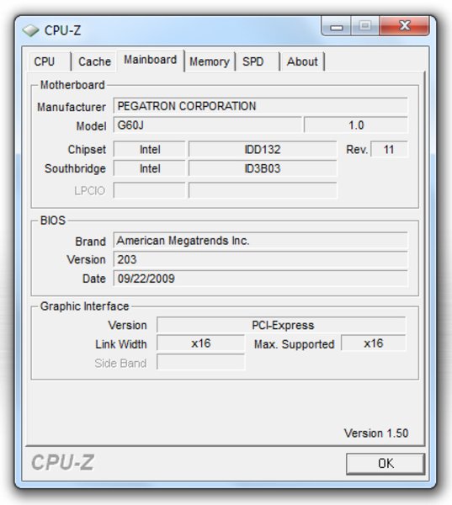The width and height of the screenshot is (452, 505).
Task: Select the model revision field 1.0
Action: click(356, 125)
